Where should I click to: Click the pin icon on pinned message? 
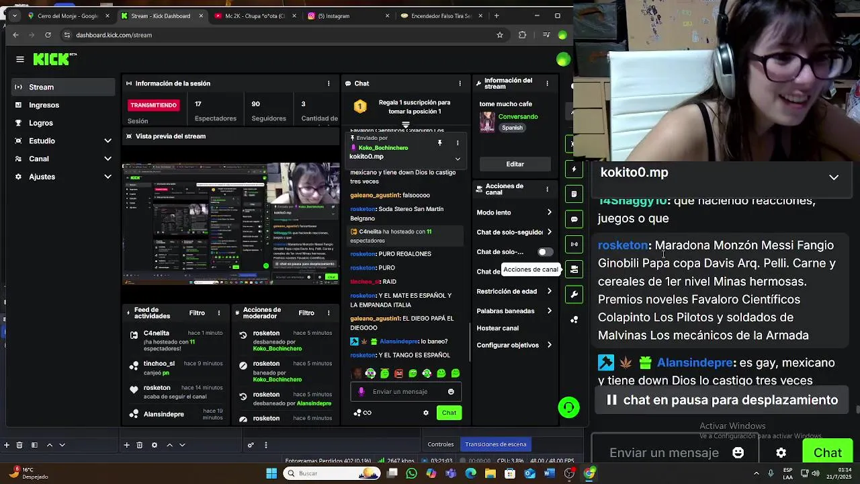(439, 143)
